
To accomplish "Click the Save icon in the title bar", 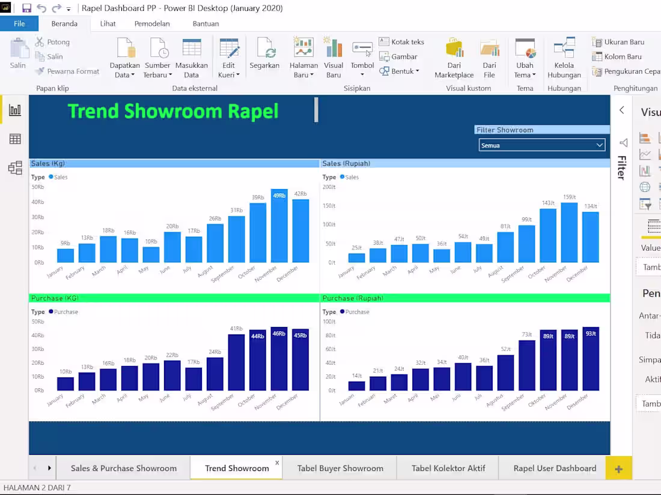I will (x=26, y=8).
